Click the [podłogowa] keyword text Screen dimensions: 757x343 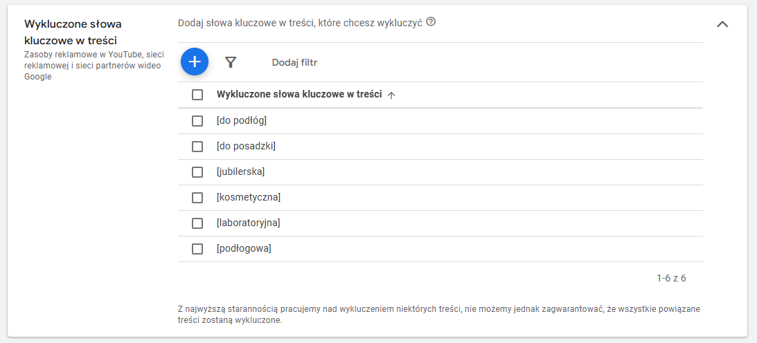click(x=244, y=249)
